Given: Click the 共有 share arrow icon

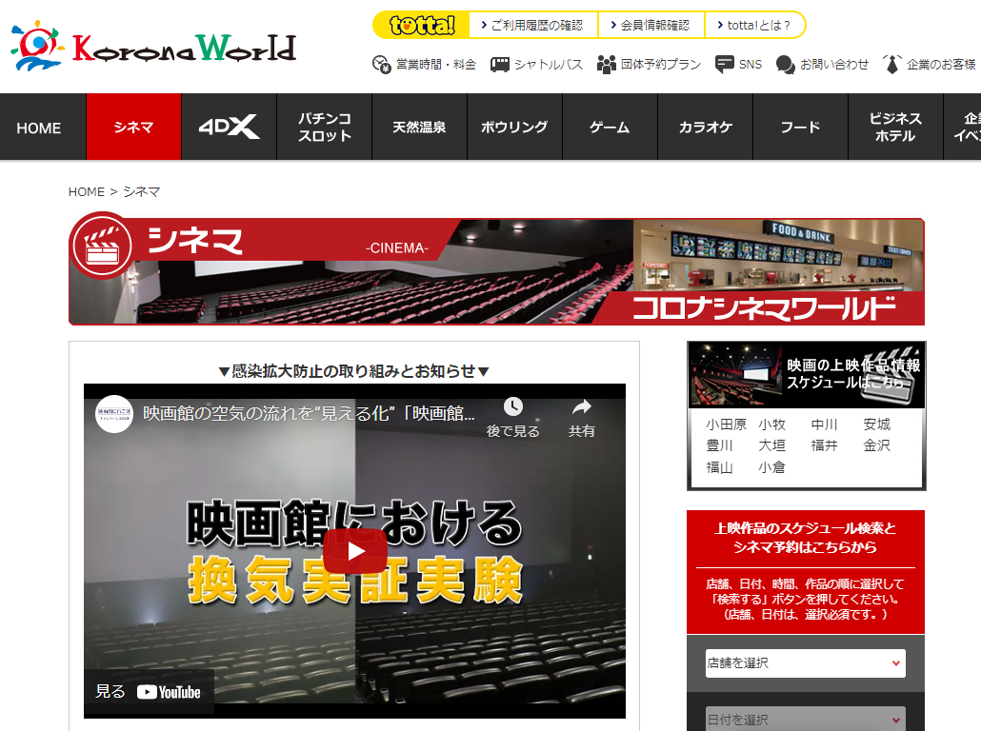Looking at the screenshot, I should point(581,407).
